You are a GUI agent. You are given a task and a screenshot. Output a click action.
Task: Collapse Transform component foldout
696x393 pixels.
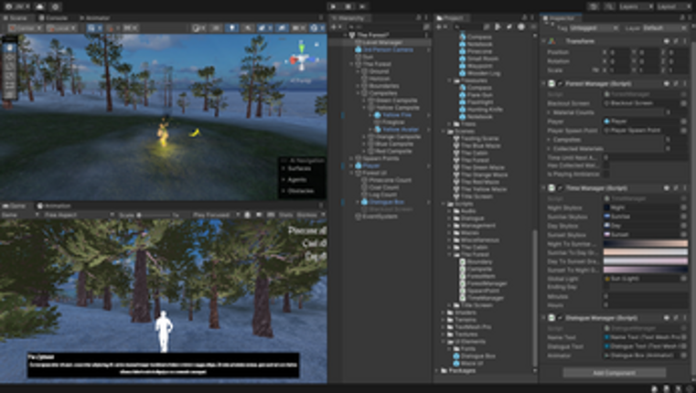click(x=544, y=41)
